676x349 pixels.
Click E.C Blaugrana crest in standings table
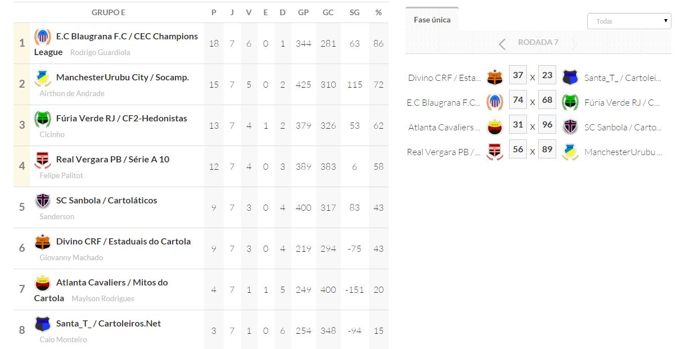(x=43, y=37)
